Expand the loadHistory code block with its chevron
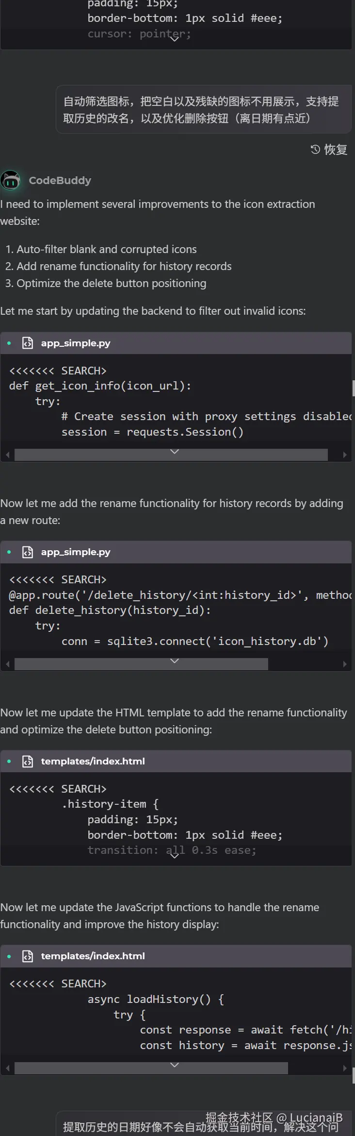The width and height of the screenshot is (355, 1136). pos(175,1065)
